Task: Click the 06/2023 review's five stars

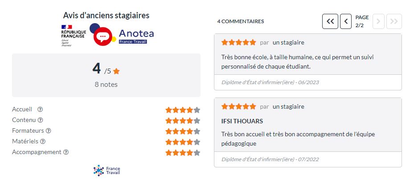Action: point(239,42)
